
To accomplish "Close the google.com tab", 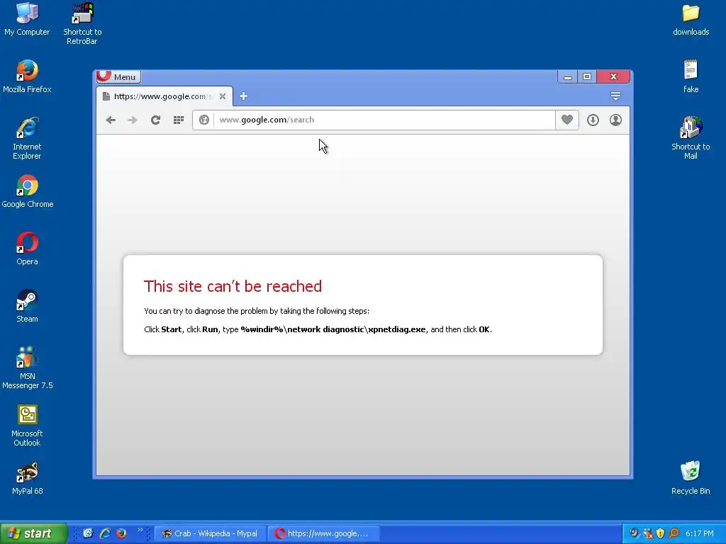I will (223, 96).
